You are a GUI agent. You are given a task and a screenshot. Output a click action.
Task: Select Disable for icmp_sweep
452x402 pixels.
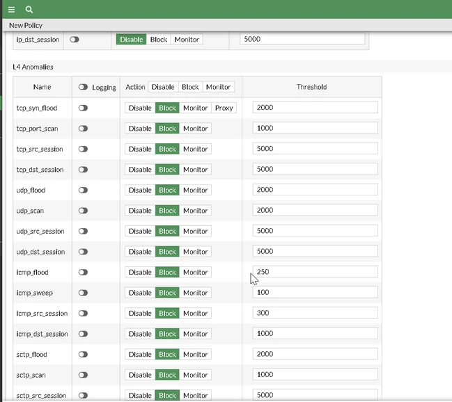click(140, 293)
